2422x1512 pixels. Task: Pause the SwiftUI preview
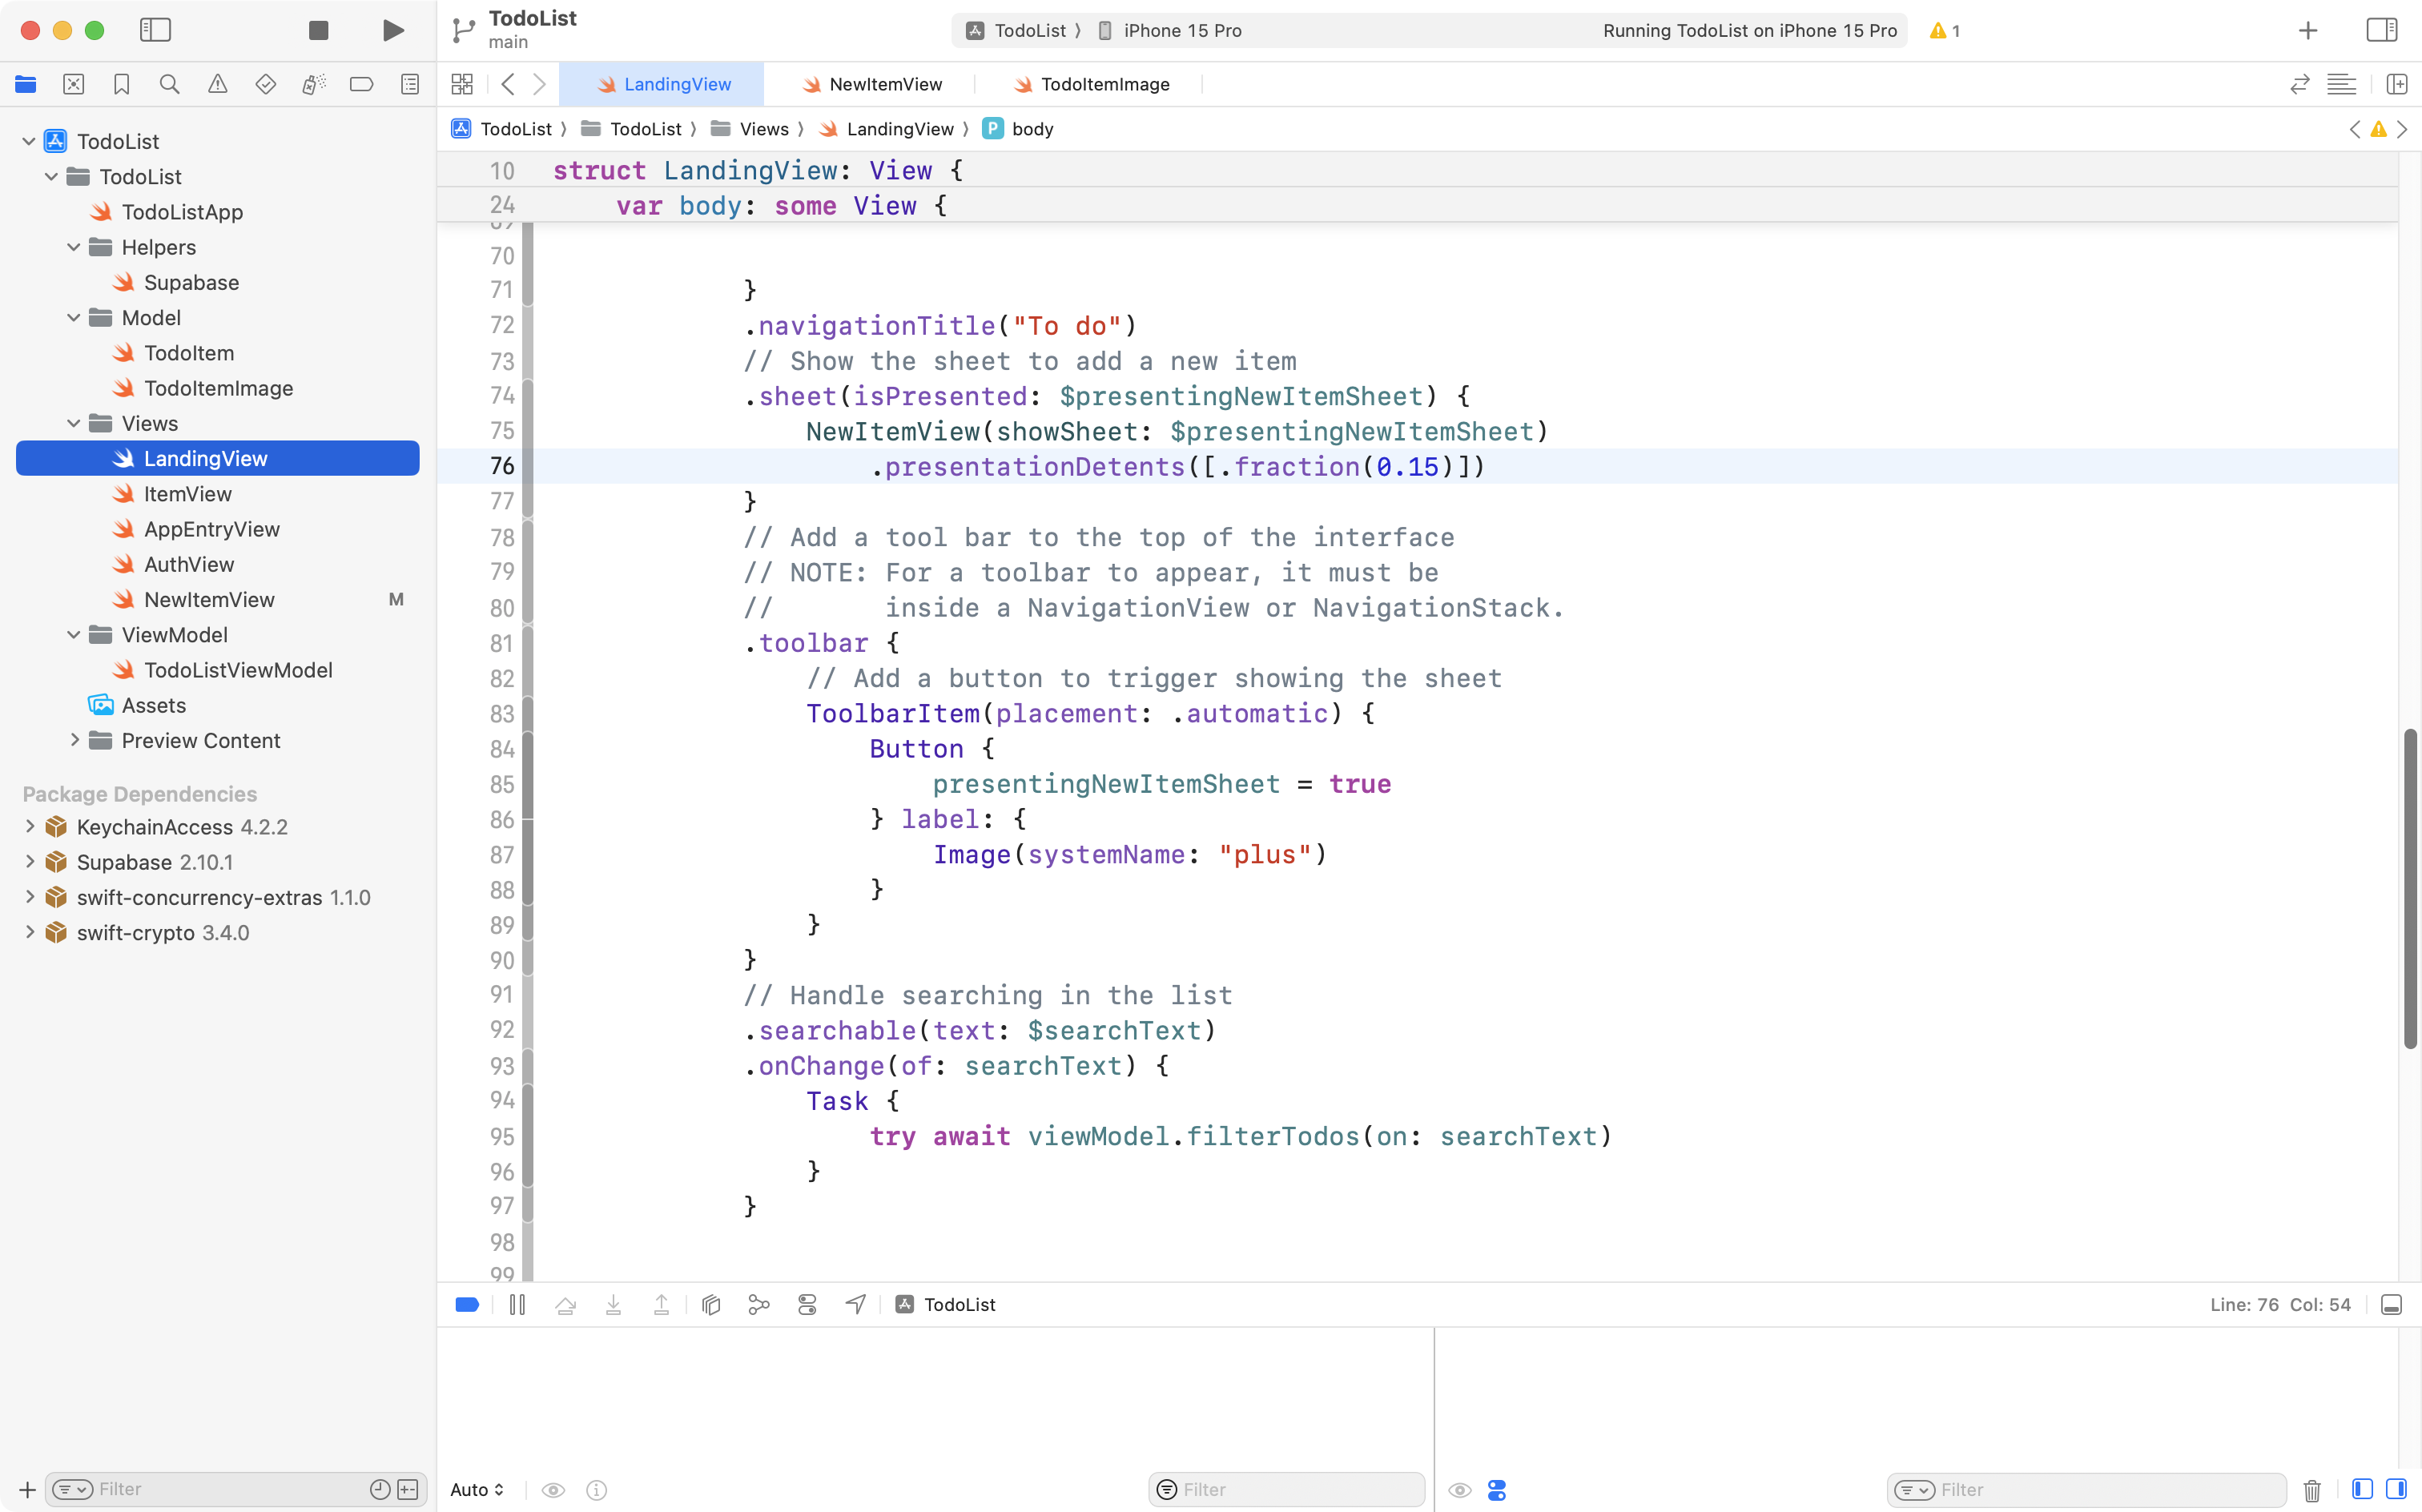[517, 1304]
